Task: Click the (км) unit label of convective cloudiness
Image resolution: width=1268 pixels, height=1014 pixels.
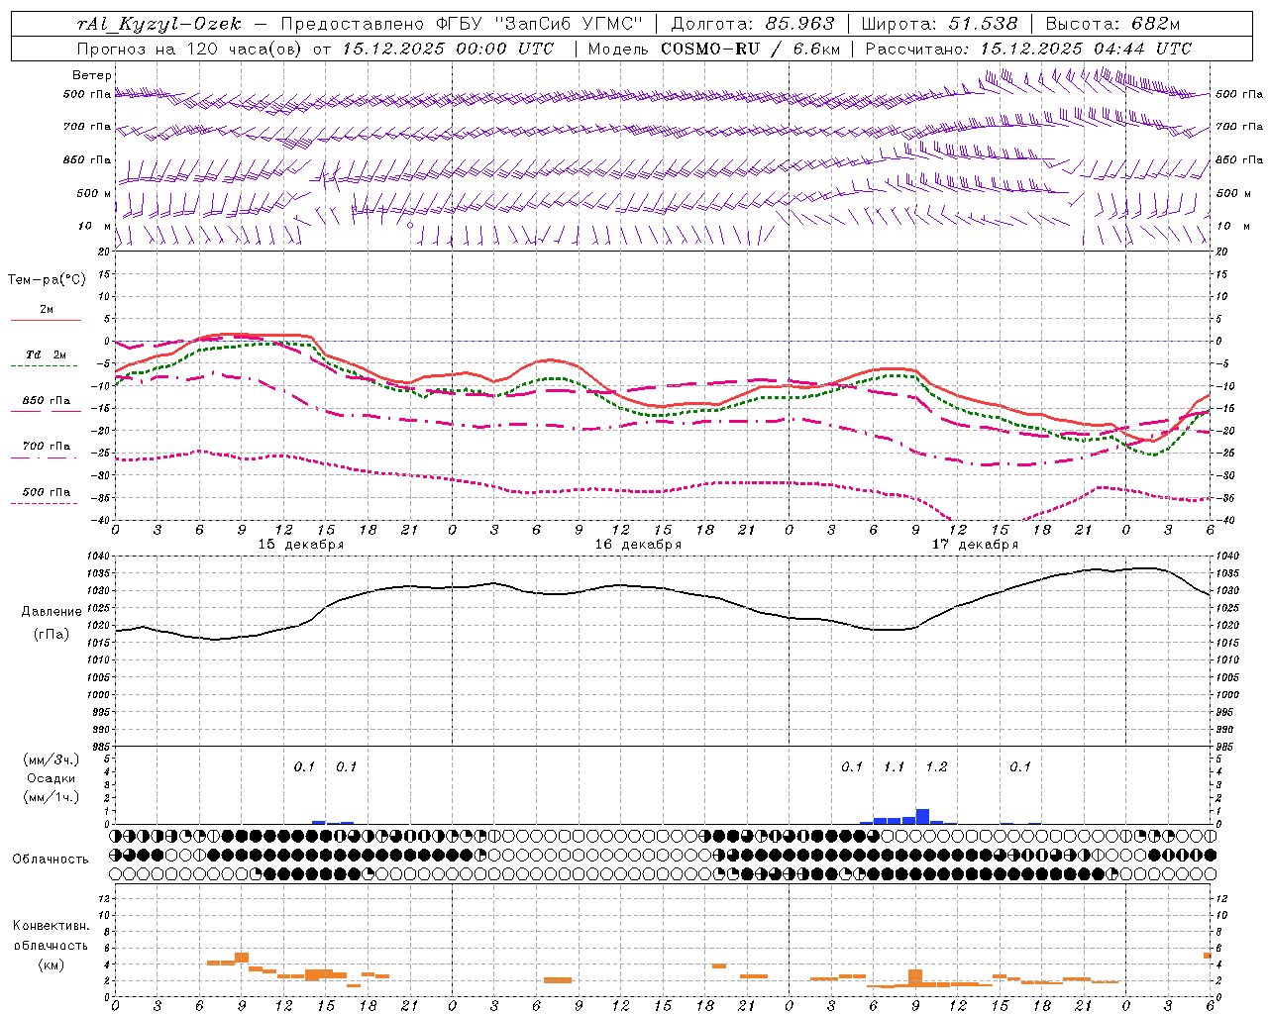Action: [51, 964]
